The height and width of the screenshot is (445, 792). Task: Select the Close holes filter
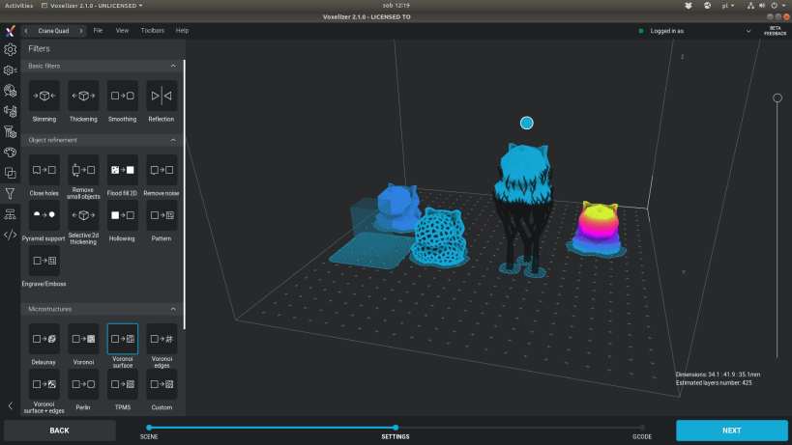(44, 170)
